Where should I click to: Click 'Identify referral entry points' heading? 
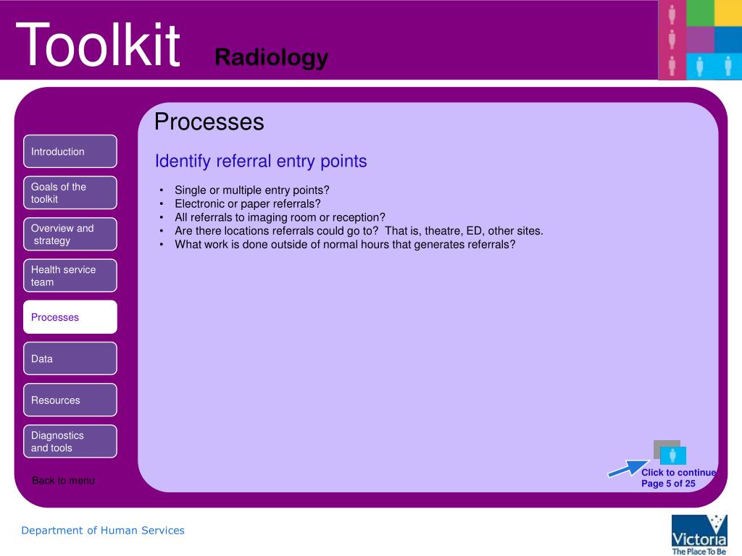pos(261,161)
